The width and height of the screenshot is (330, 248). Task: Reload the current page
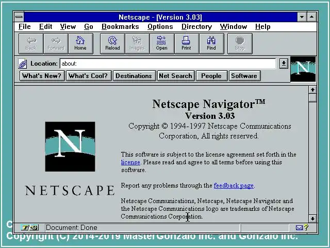[x=112, y=43]
